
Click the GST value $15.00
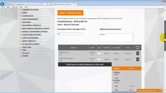(132, 86)
